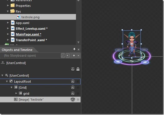Expand MainPage.xaml node
Viewport: 164px width, 115px height.
coord(8,34)
